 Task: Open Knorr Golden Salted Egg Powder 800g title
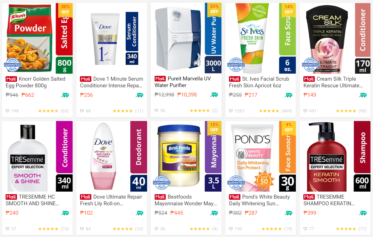pyautogui.click(x=35, y=82)
